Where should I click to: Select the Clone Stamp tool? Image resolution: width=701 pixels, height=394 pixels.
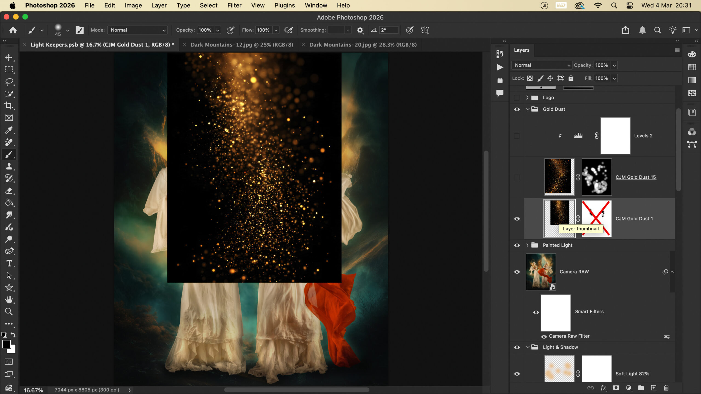coord(9,166)
